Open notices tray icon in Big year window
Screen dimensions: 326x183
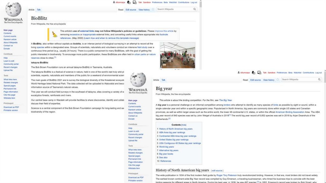tap(259, 72)
